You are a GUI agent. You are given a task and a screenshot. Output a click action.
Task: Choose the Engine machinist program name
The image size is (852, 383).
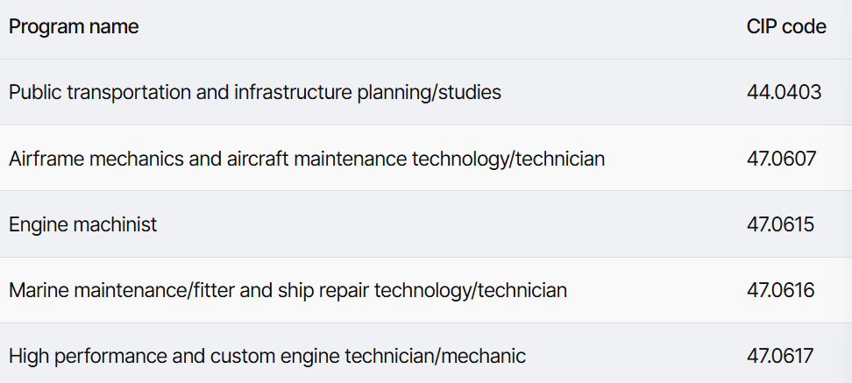(82, 224)
